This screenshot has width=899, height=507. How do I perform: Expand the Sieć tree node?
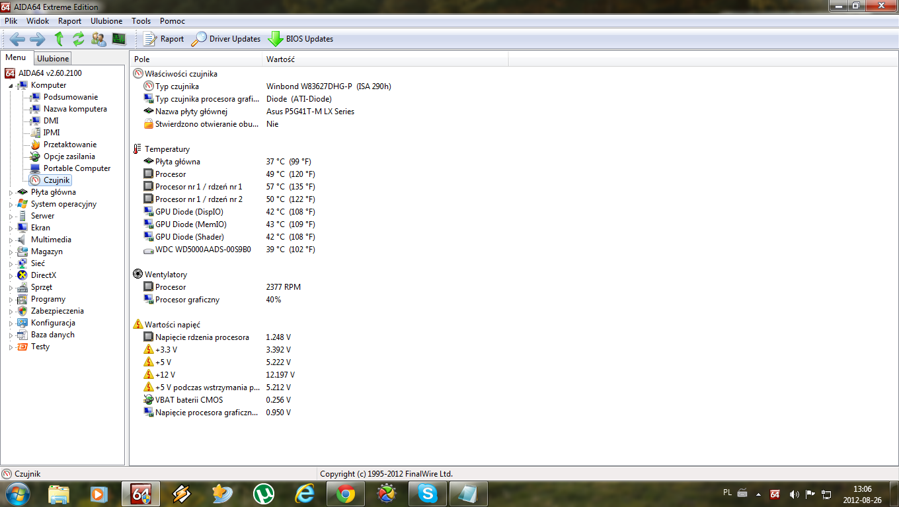pyautogui.click(x=11, y=263)
